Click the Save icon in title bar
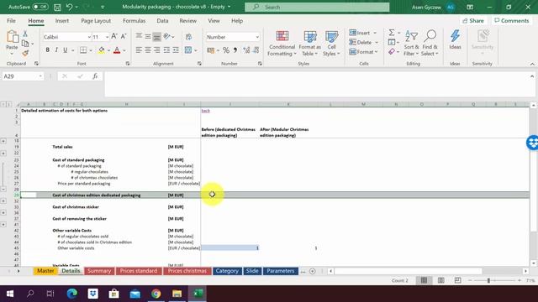Screen dimensions: 538x302 pyautogui.click(x=57, y=7)
